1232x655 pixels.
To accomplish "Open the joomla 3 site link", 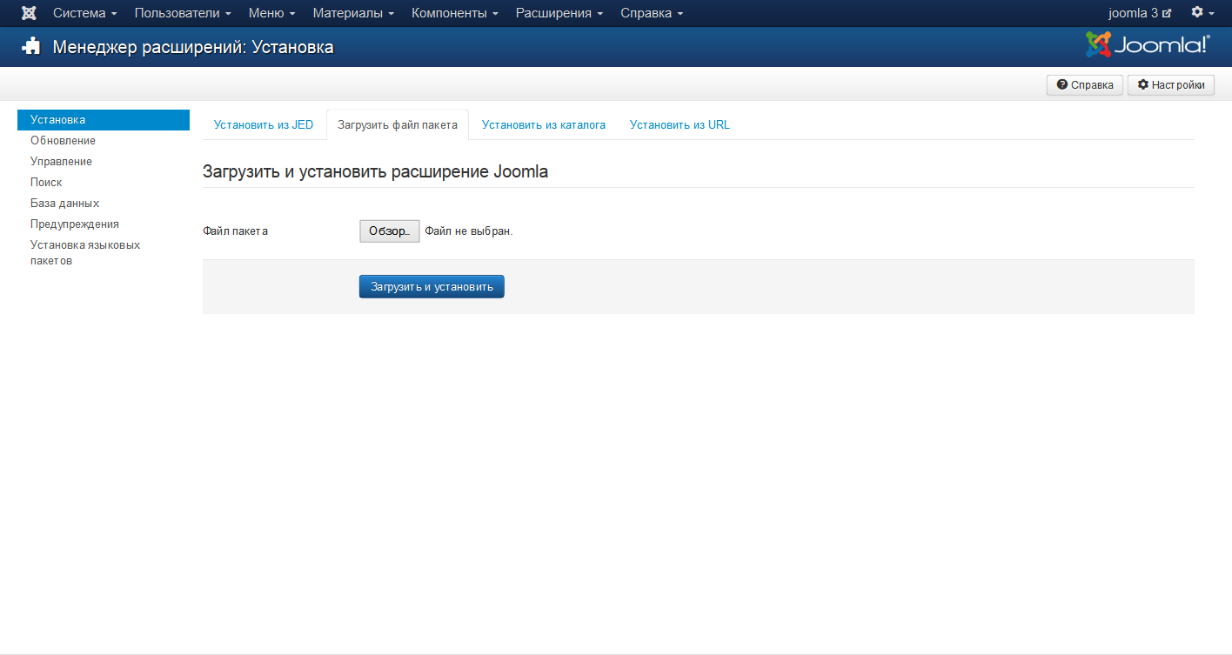I will pyautogui.click(x=1140, y=13).
